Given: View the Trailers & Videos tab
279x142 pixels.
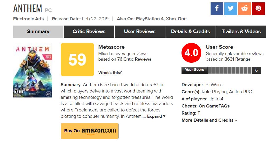Looking at the screenshot, I should click(241, 32).
